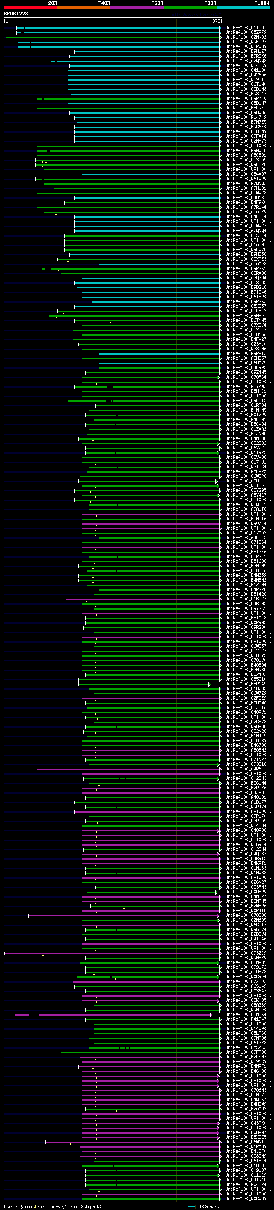Select the UniRef100_C9YSS1 label
This screenshot has height=1210, width=274.
click(x=246, y=609)
